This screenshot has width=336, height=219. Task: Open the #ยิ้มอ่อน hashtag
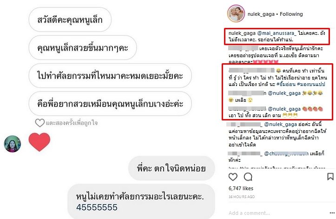click(x=286, y=84)
